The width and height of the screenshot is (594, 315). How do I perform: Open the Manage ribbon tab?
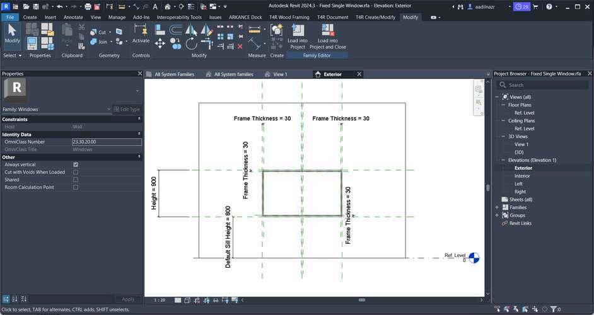(117, 17)
